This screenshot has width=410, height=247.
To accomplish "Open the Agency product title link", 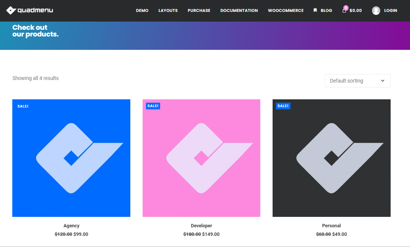I will [x=71, y=226].
